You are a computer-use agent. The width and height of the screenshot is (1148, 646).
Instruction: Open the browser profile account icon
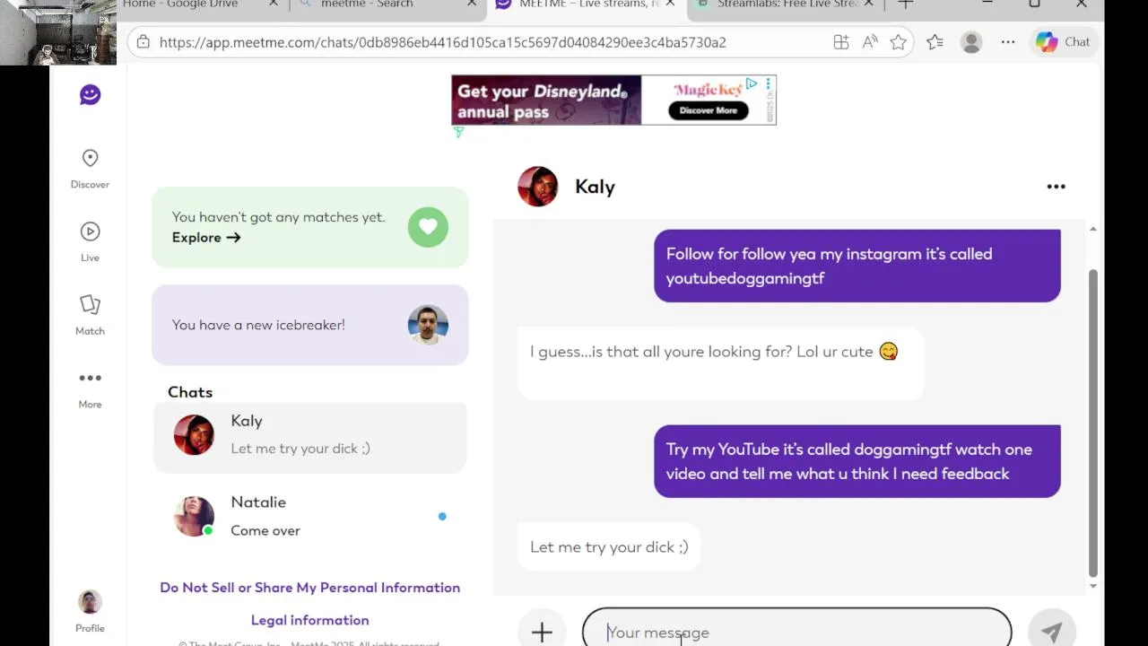971,42
